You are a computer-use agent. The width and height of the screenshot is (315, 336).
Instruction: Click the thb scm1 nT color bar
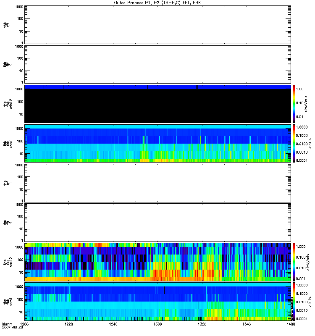(294, 143)
